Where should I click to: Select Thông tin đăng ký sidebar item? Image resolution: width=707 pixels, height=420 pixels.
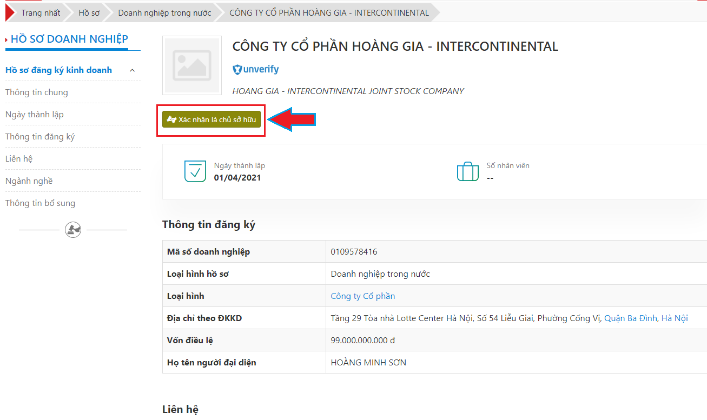pos(40,137)
